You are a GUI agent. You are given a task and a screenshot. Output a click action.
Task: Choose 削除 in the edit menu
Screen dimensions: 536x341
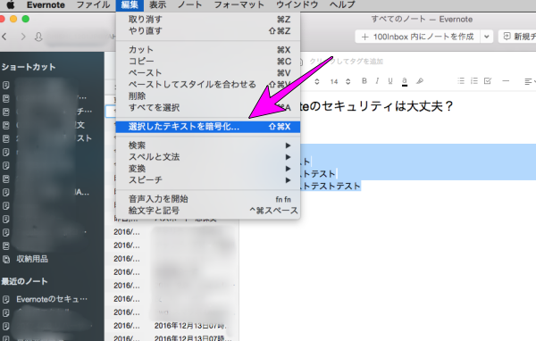208,96
